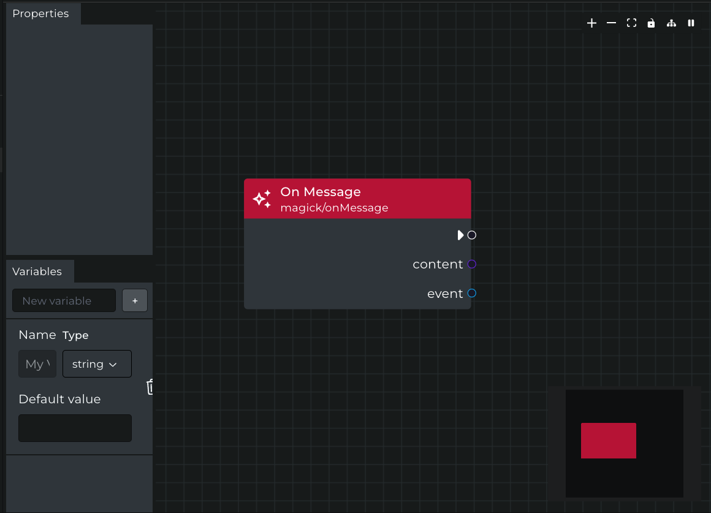
Task: Auto-arrange nodes via the layout icon
Action: [x=671, y=23]
